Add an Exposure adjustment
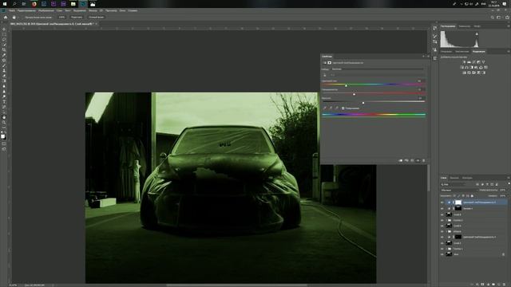 pyautogui.click(x=479, y=62)
